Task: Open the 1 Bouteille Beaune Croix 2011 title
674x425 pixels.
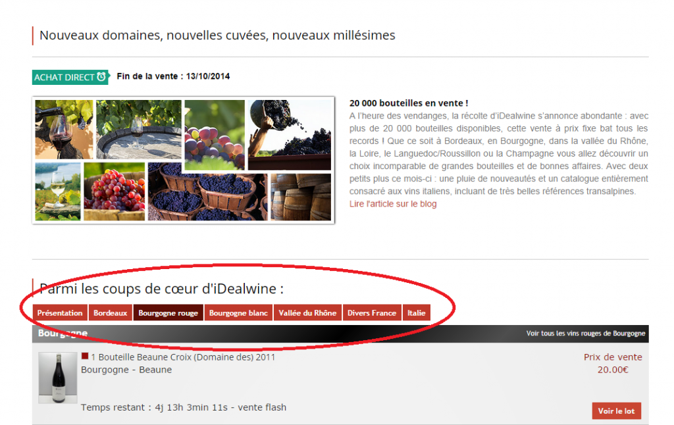Action: click(183, 357)
